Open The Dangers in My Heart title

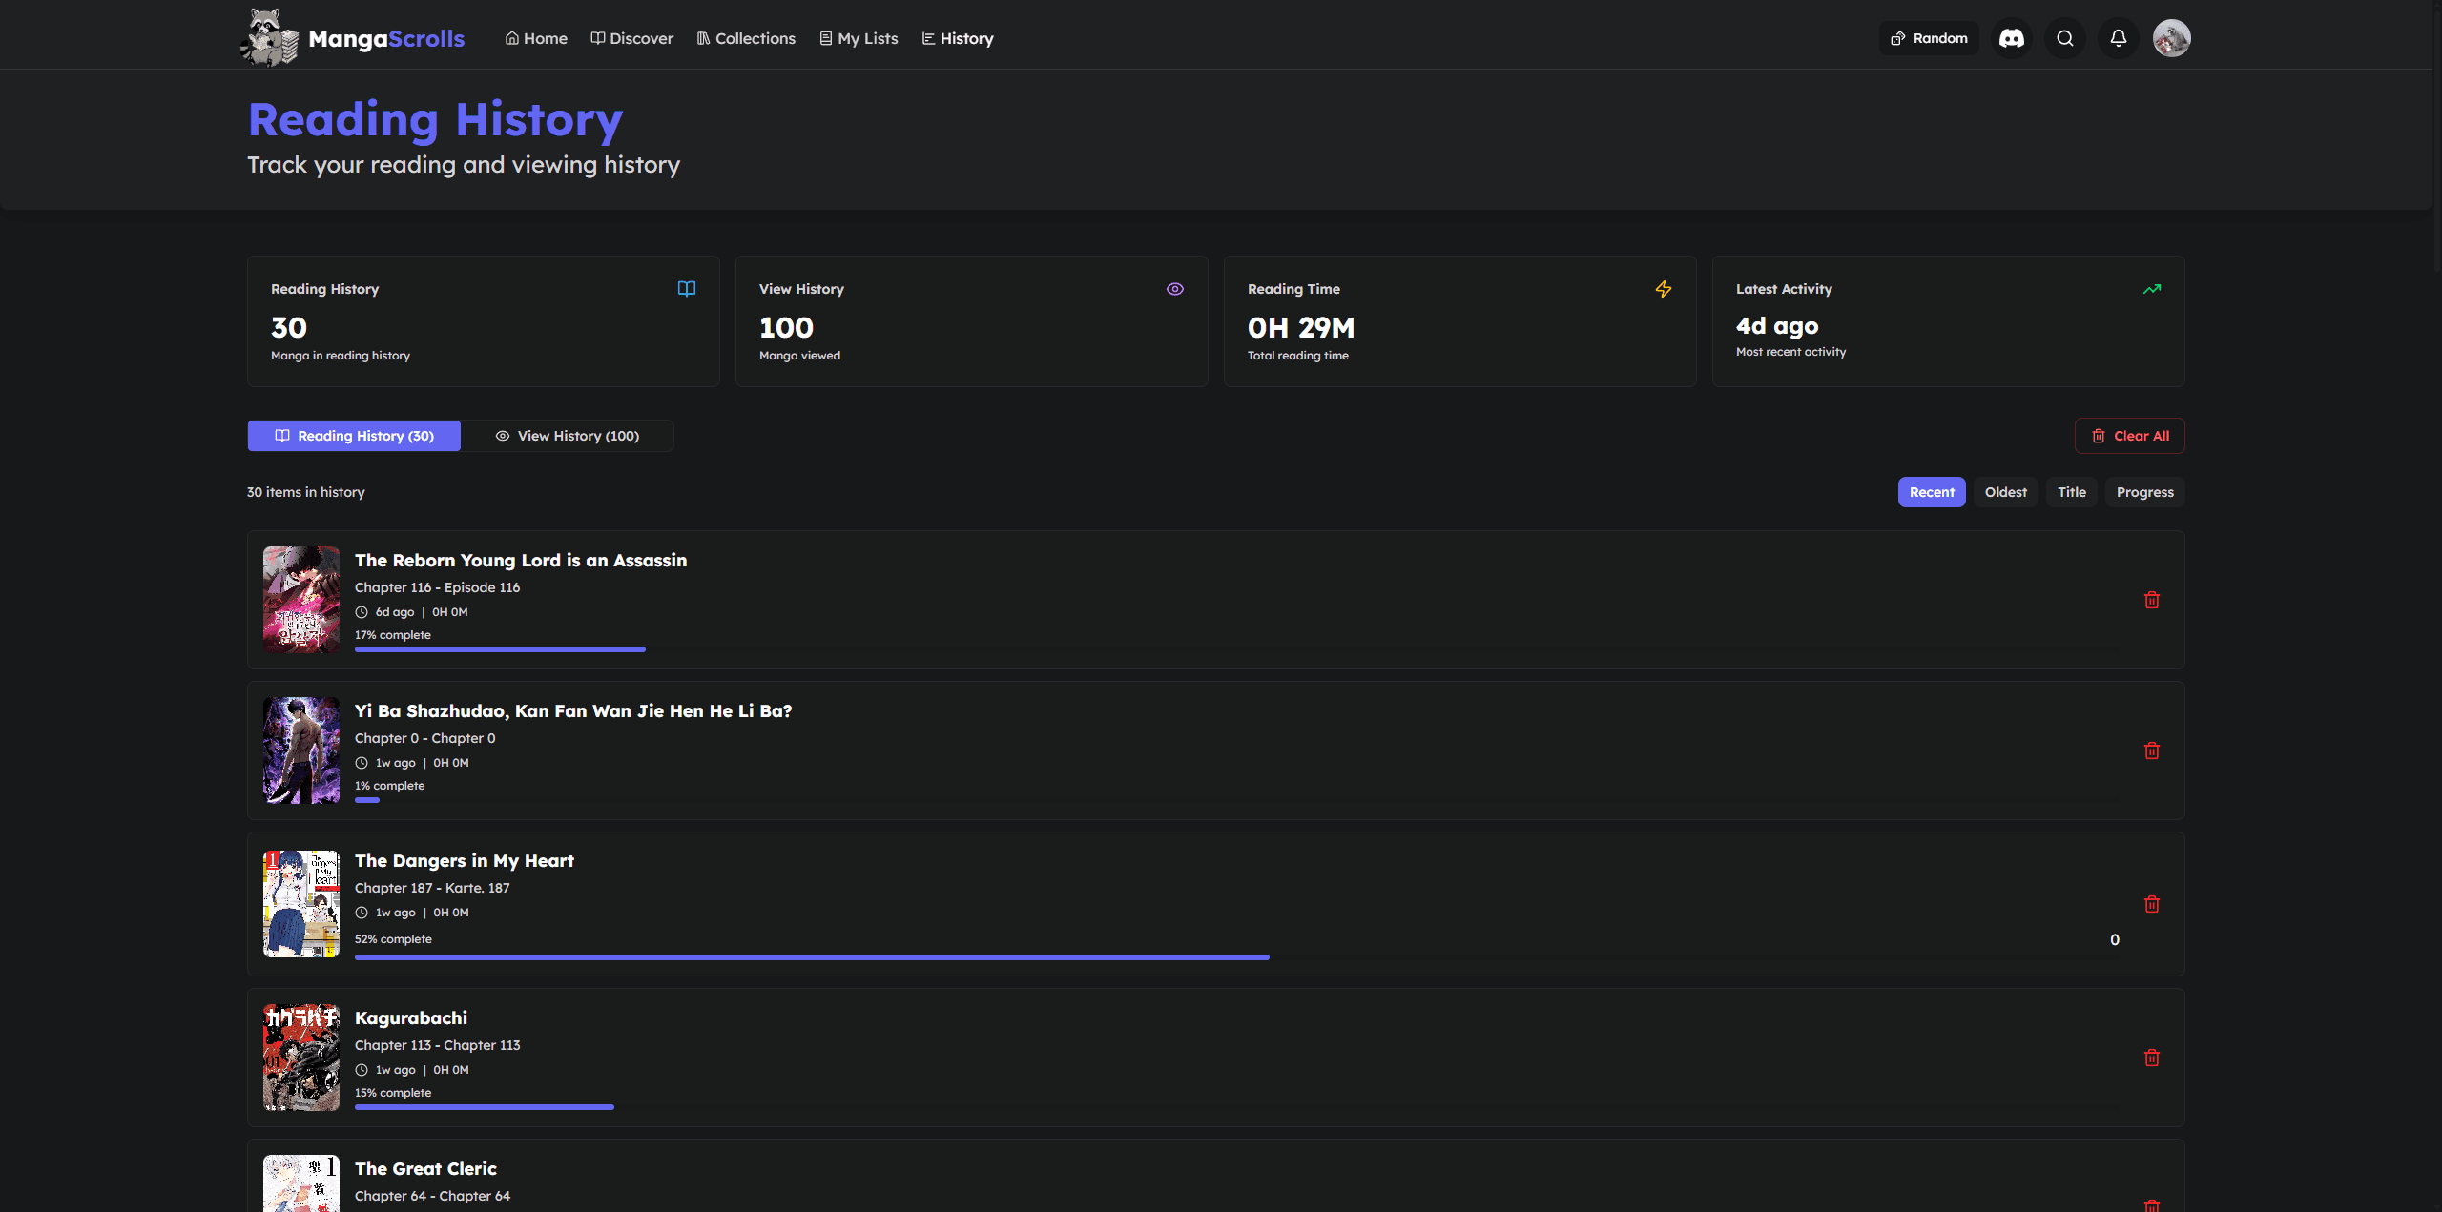point(465,861)
